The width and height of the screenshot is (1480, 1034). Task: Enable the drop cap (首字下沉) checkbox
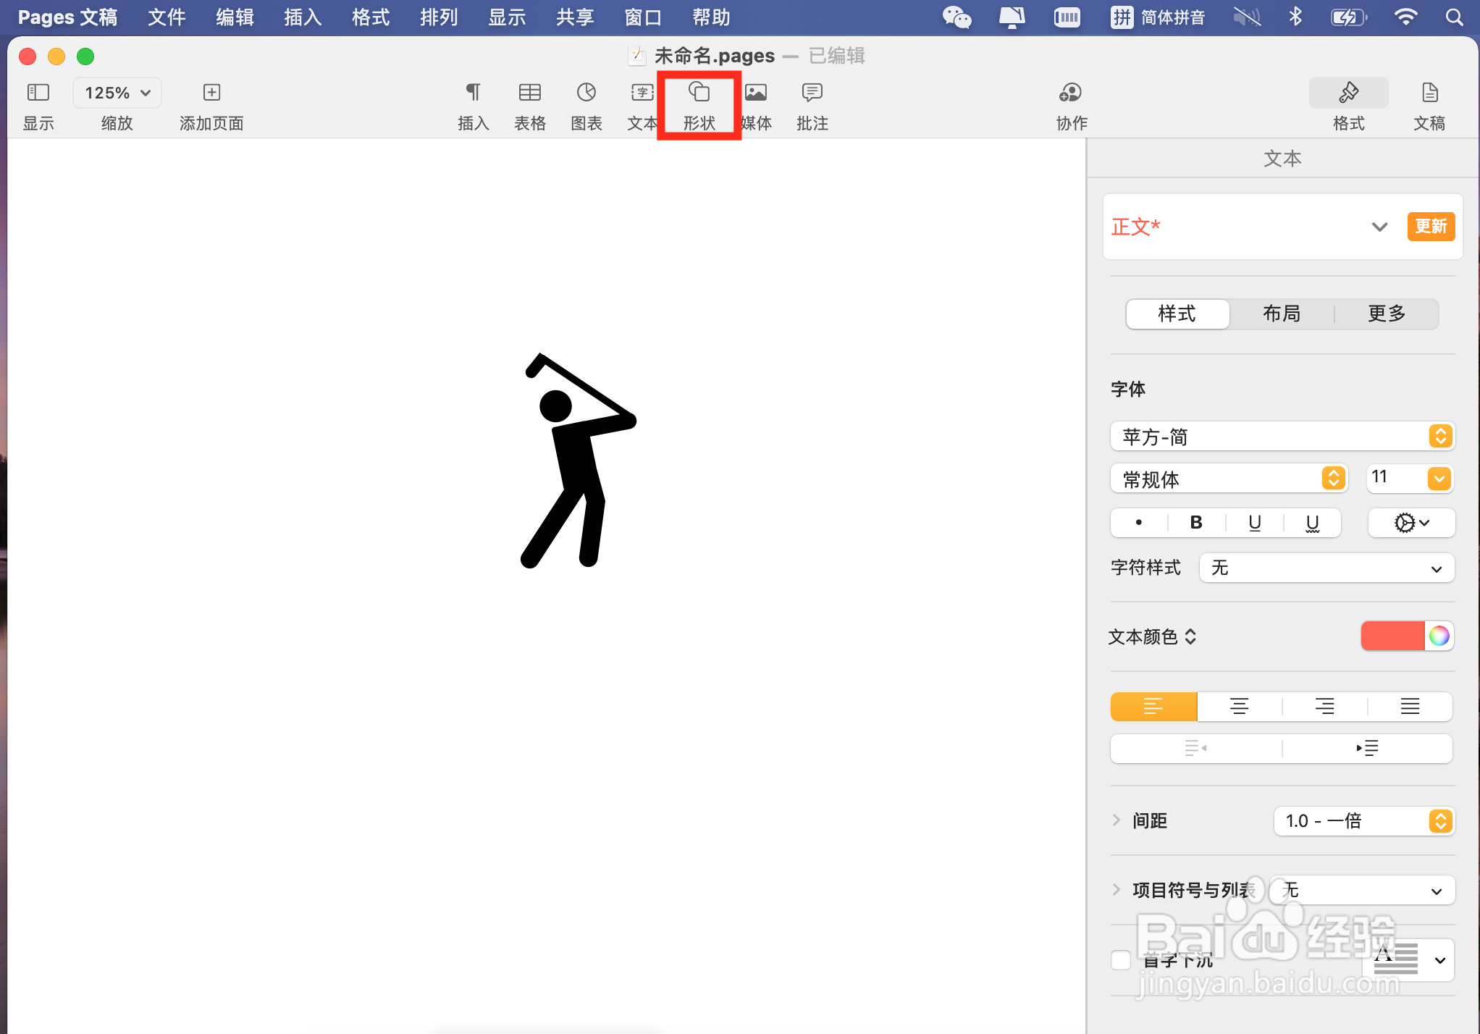(x=1121, y=960)
